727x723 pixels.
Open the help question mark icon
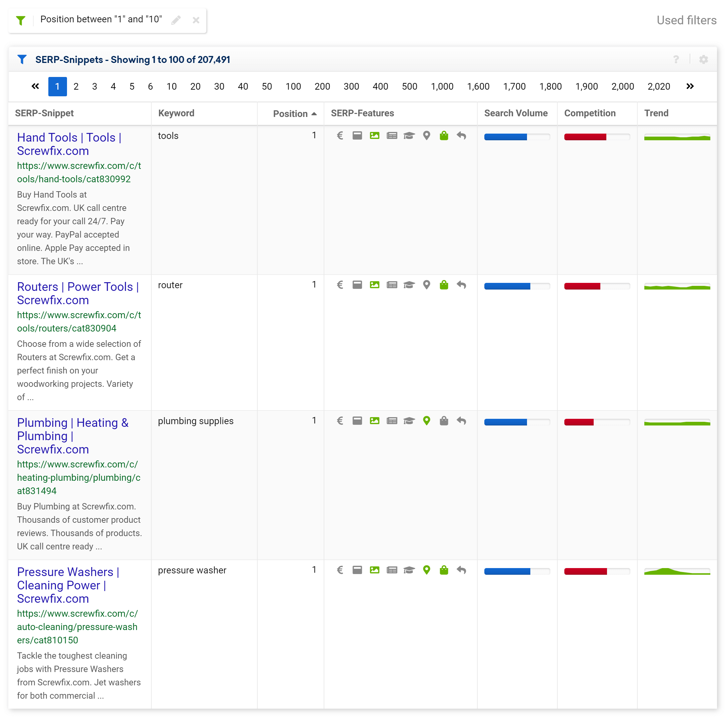[x=676, y=59]
